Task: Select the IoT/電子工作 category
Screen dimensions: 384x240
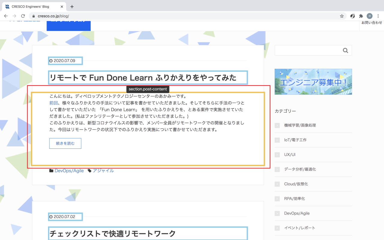Action: (295, 140)
